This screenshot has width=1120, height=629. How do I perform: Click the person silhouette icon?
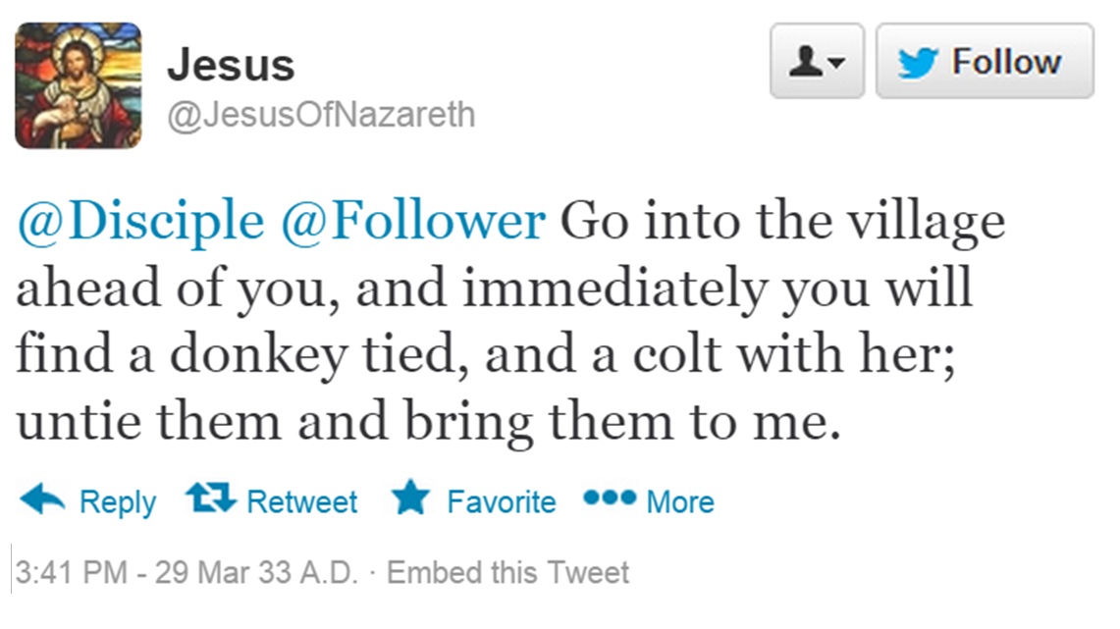(806, 62)
